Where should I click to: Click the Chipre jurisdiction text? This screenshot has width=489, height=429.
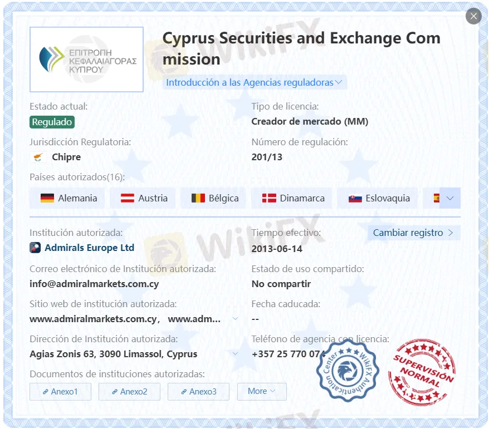pyautogui.click(x=66, y=157)
